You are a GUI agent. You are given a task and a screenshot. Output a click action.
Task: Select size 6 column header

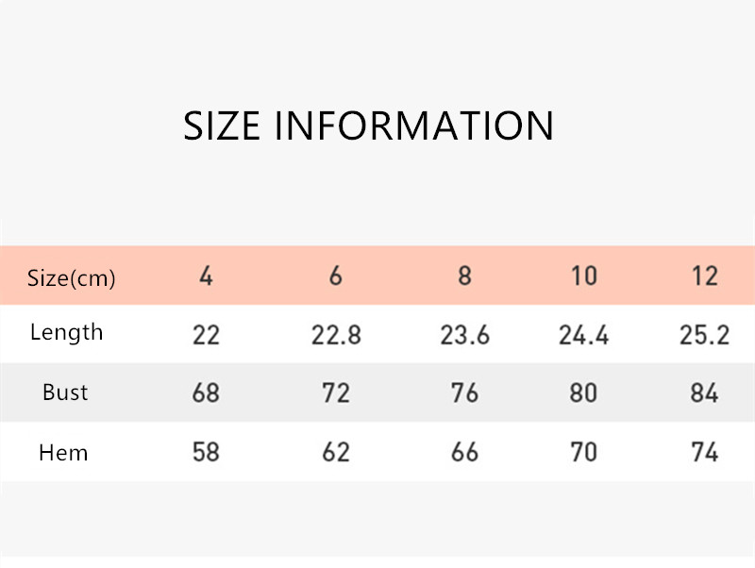point(336,276)
